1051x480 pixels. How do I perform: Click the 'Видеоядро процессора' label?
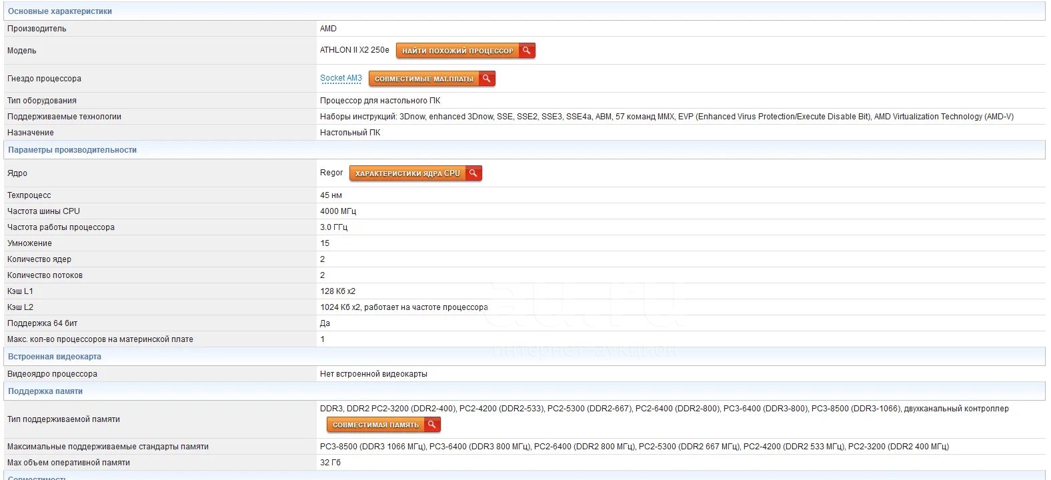point(52,374)
